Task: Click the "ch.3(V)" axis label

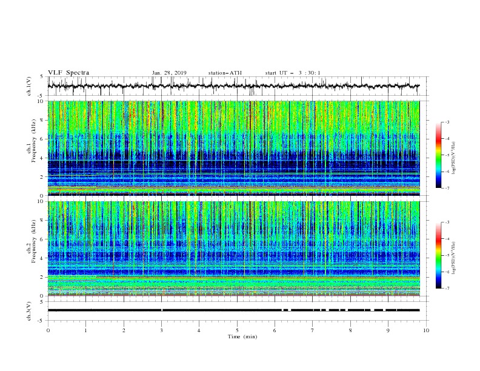Action: point(29,311)
